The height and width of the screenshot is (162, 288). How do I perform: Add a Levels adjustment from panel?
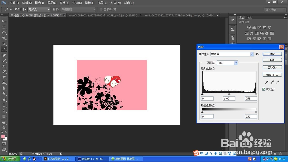pos(254,28)
